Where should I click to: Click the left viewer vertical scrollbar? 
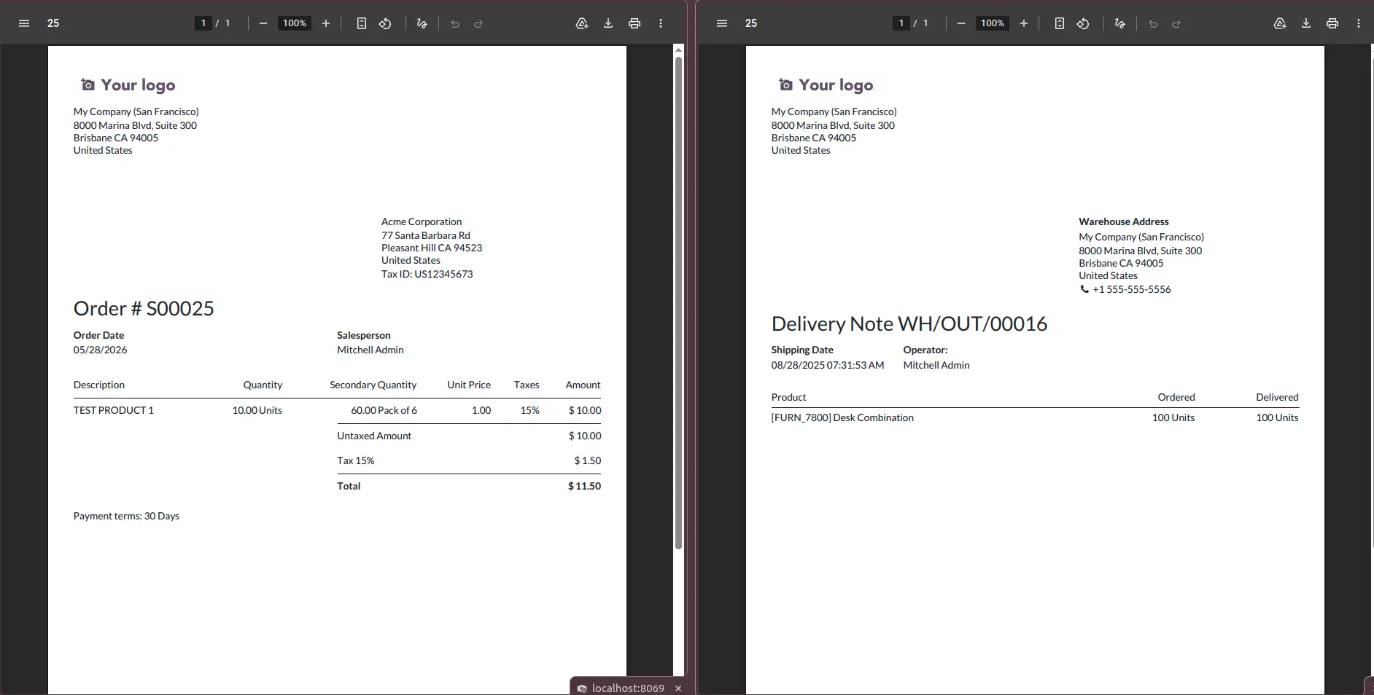pos(678,302)
